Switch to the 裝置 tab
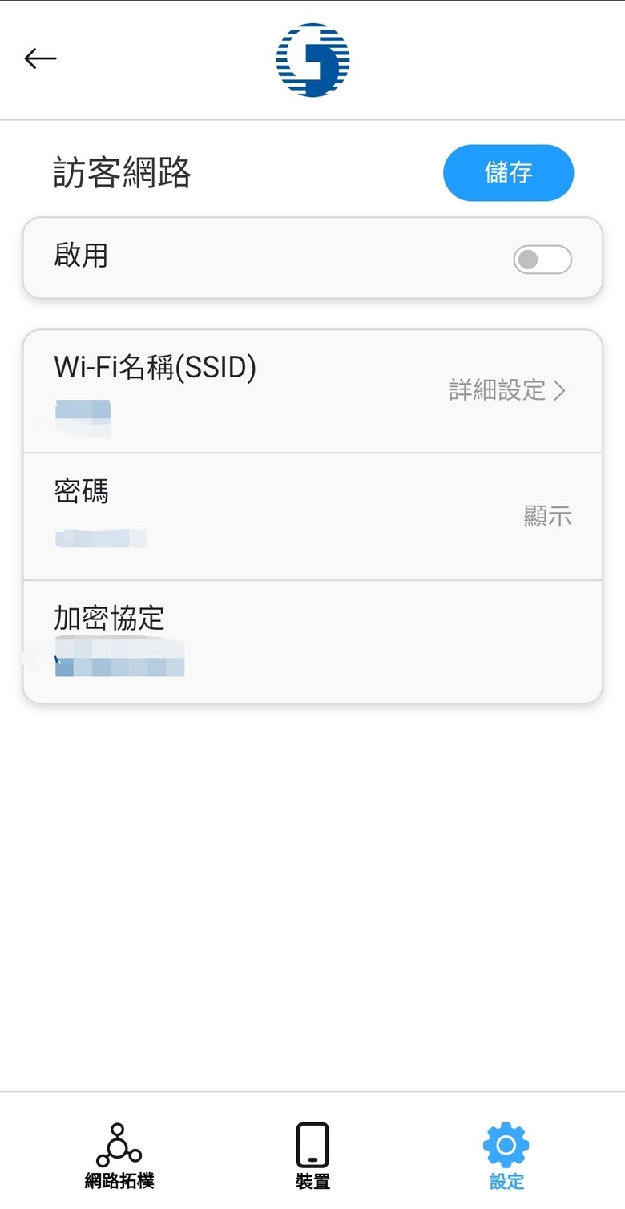The height and width of the screenshot is (1209, 625). pyautogui.click(x=312, y=1181)
